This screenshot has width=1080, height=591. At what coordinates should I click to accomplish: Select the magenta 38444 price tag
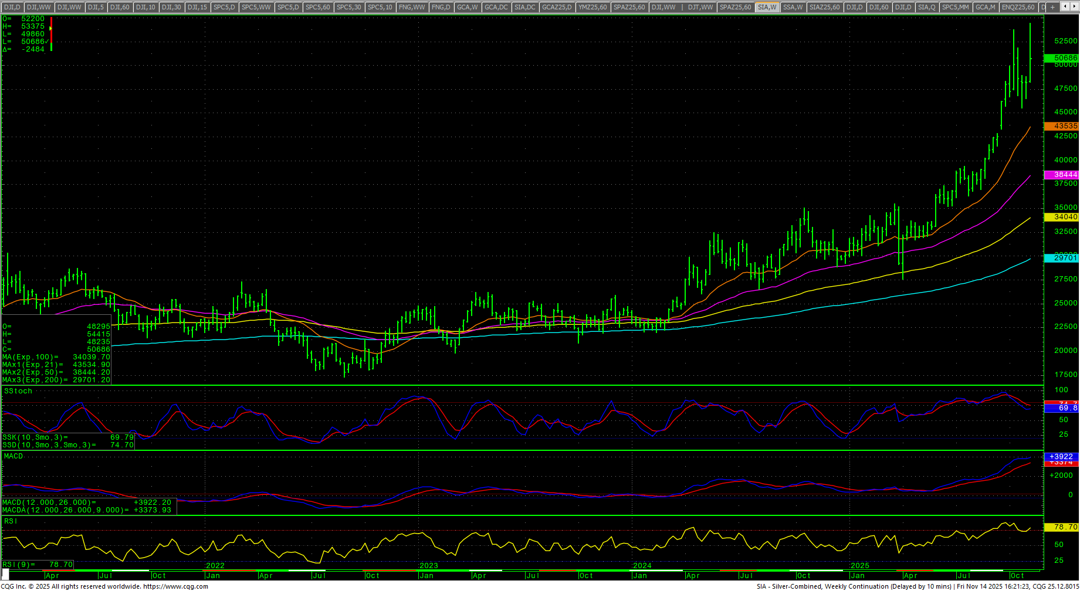pyautogui.click(x=1061, y=175)
